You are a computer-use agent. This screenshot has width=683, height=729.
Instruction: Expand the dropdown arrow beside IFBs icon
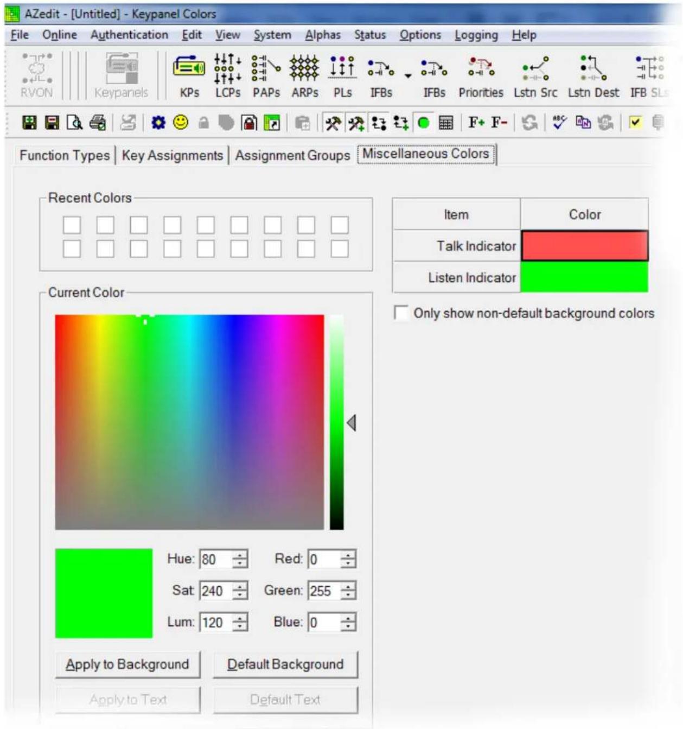(408, 76)
